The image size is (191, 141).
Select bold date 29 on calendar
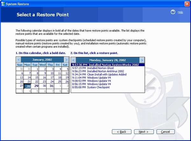click(35, 86)
